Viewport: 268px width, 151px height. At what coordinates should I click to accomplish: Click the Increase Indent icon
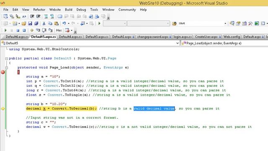(38, 16)
